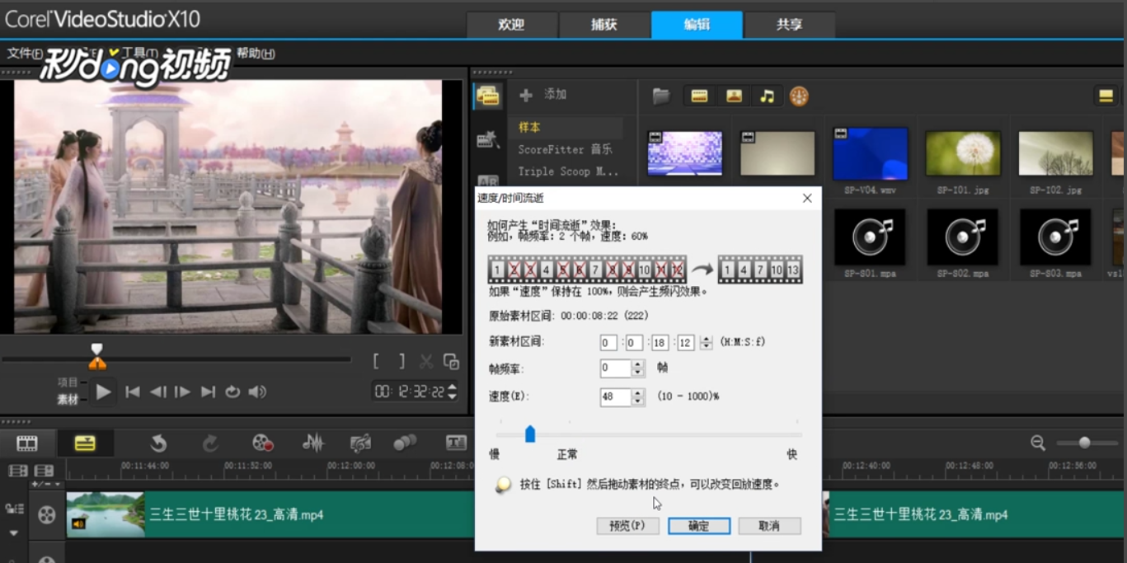Open the 帮助 menu
Viewport: 1127px width, 563px height.
pyautogui.click(x=256, y=53)
